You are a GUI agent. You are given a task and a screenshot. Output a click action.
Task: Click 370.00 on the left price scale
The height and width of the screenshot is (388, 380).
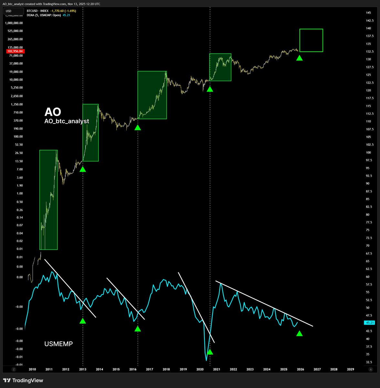[x=18, y=121]
